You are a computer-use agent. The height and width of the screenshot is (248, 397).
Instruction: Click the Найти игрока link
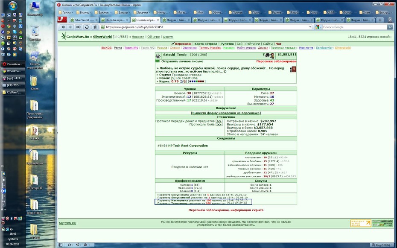[246, 48]
